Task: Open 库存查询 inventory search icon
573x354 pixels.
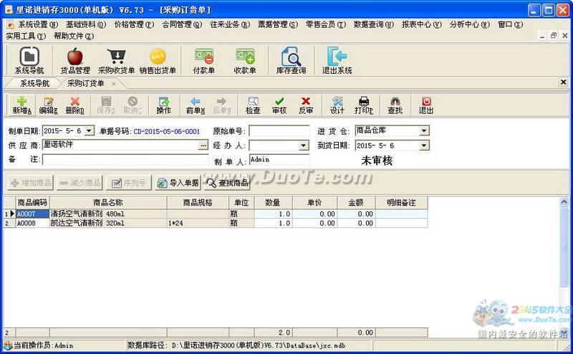Action: [x=292, y=60]
